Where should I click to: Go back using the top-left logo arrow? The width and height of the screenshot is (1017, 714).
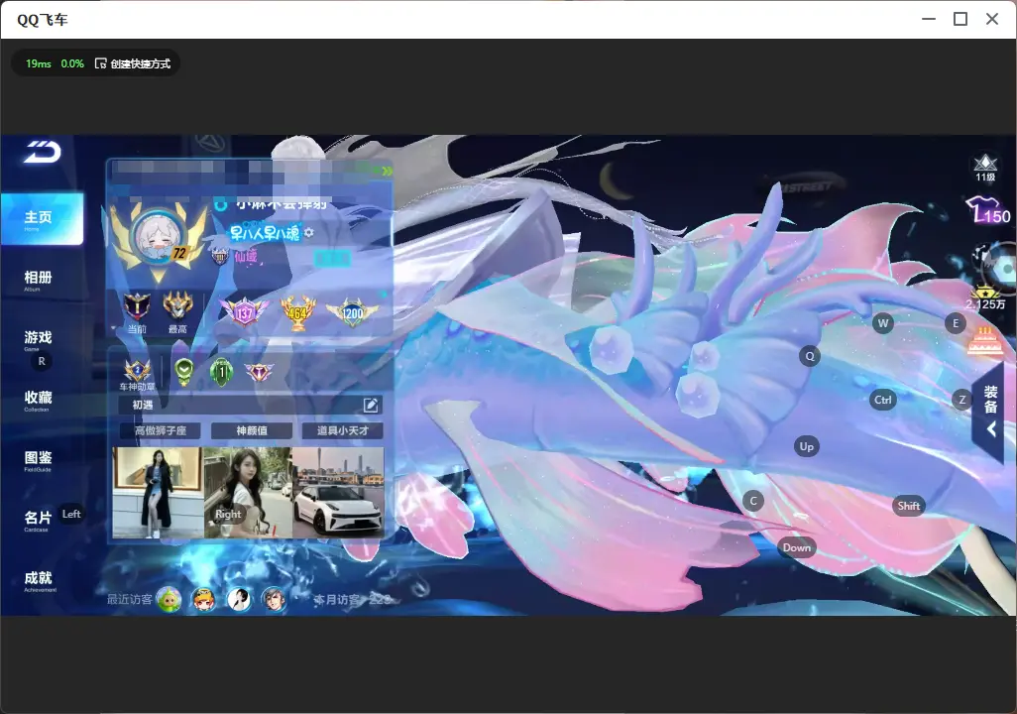coord(43,152)
